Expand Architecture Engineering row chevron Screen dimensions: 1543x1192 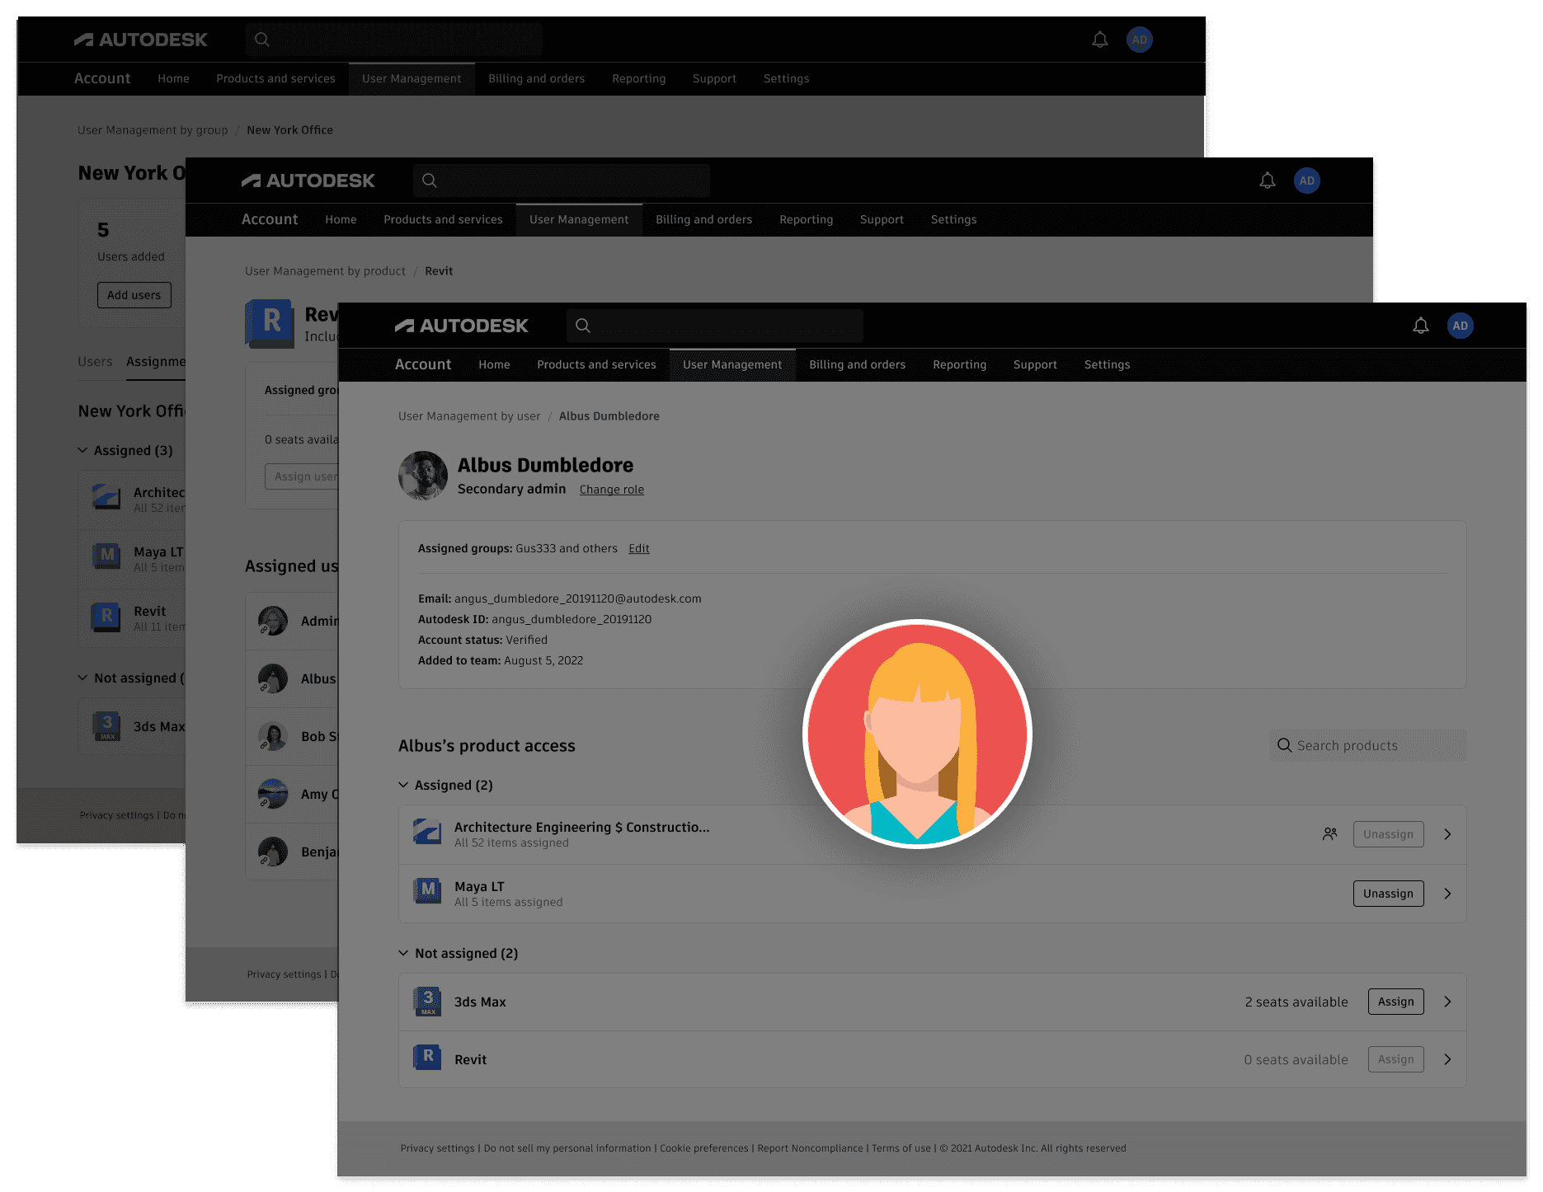coord(1447,834)
